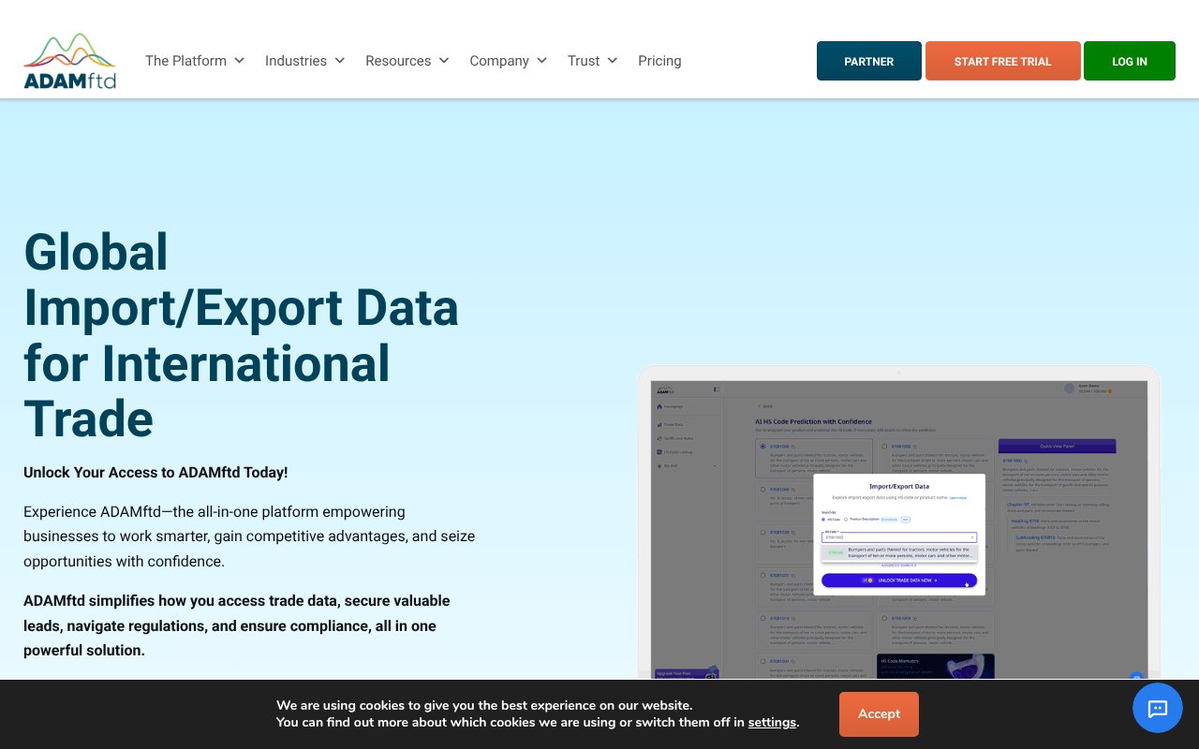This screenshot has width=1199, height=749.
Task: Click the usage progress meter near Ezter Demo
Action: tap(1096, 391)
